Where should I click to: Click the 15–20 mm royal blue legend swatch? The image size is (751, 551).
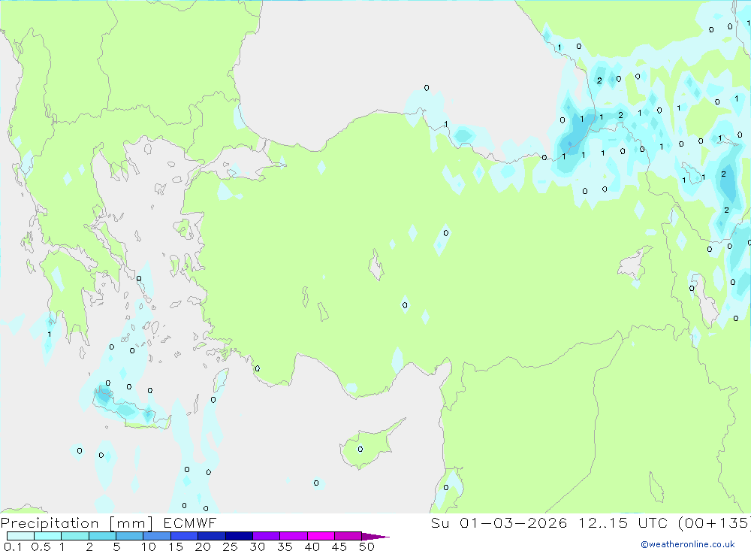[x=184, y=536]
